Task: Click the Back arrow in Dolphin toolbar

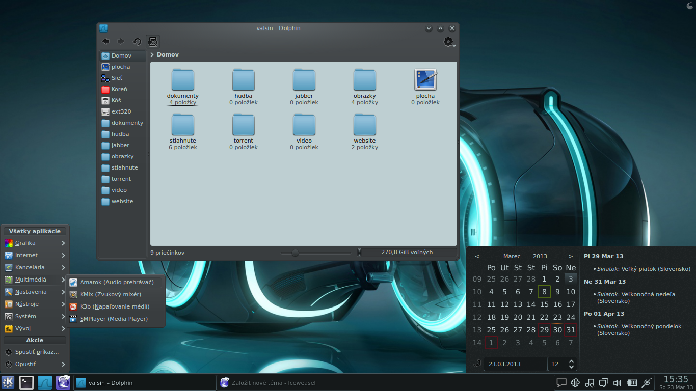Action: point(105,42)
